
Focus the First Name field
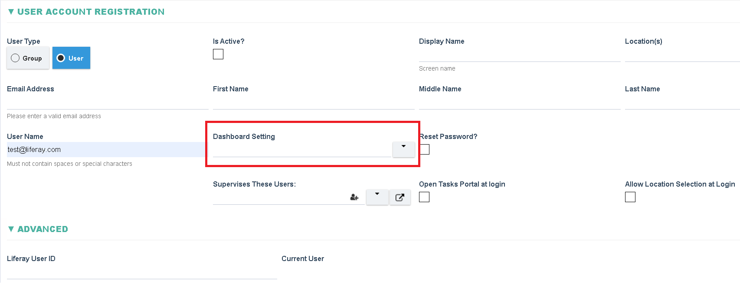(x=314, y=102)
